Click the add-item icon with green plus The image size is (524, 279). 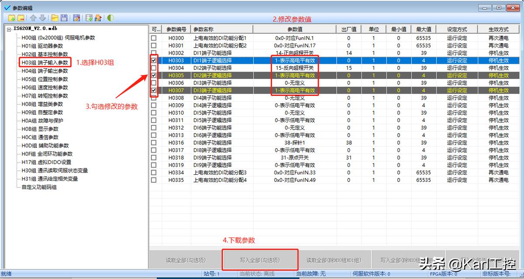12,18
